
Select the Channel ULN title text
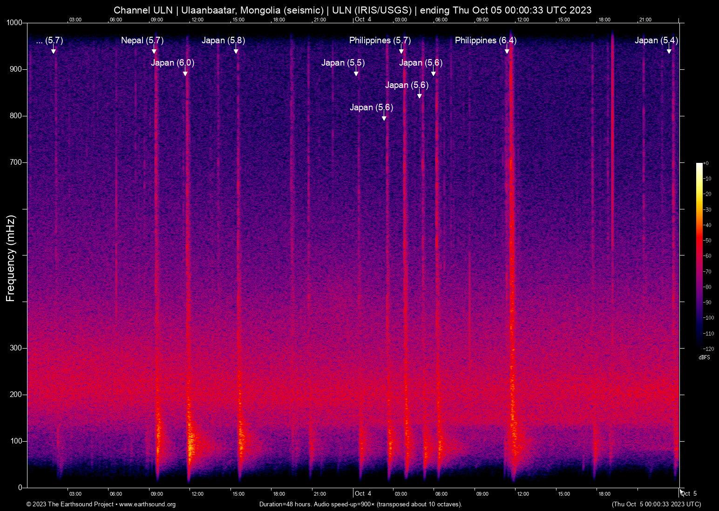[352, 10]
